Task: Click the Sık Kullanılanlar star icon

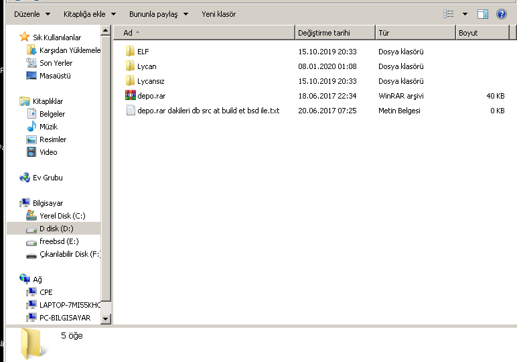Action: tap(25, 37)
